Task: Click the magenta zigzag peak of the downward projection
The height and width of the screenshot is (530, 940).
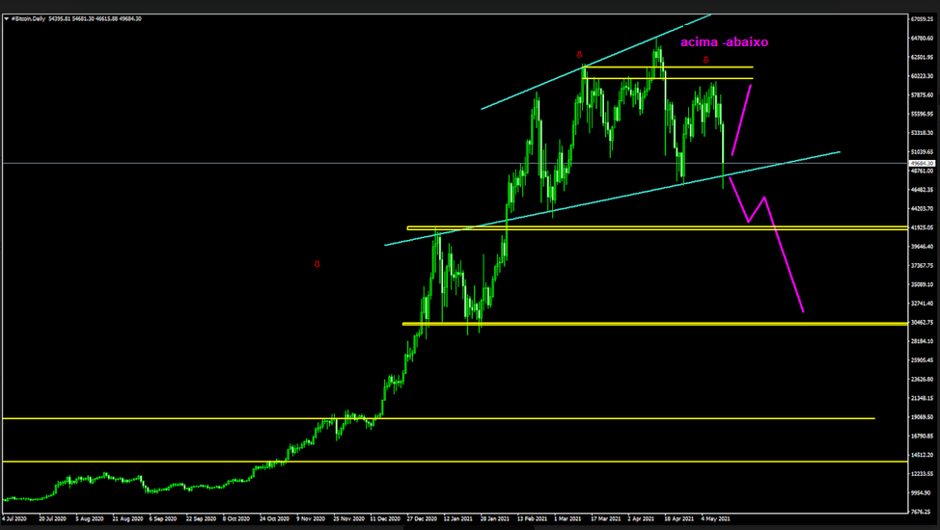Action: point(763,198)
